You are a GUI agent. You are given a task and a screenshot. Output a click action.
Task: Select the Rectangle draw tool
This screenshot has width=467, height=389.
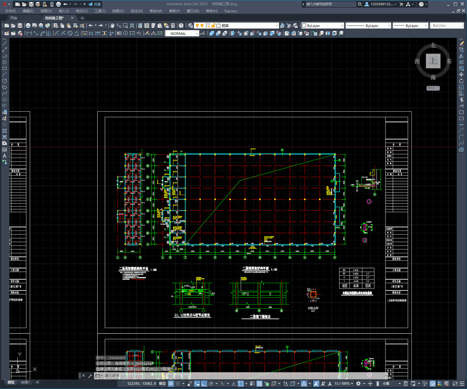click(5, 68)
